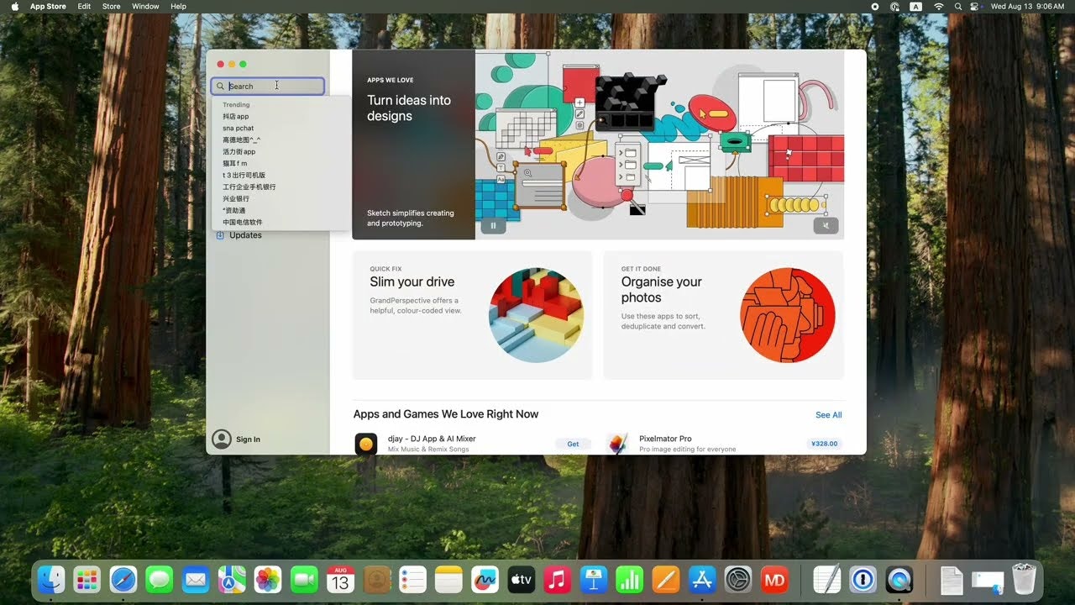
Task: Open the Slim your drive story
Action: (472, 315)
